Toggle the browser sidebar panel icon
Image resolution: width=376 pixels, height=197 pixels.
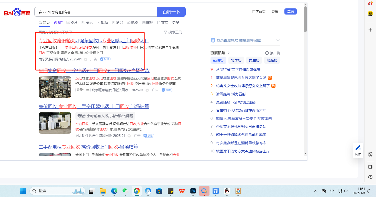pyautogui.click(x=370, y=167)
